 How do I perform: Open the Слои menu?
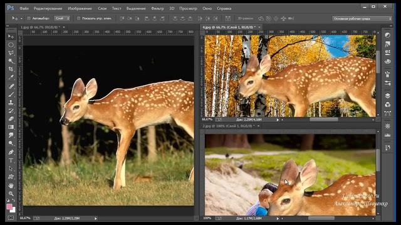[x=102, y=8]
